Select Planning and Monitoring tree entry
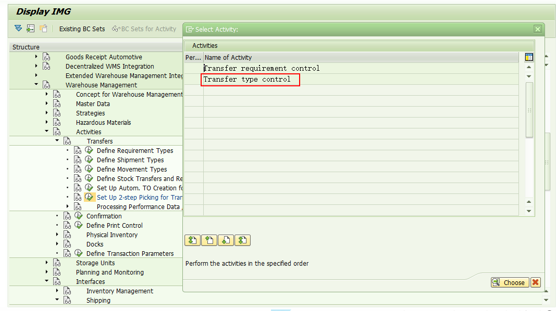The image size is (556, 311). (x=109, y=273)
